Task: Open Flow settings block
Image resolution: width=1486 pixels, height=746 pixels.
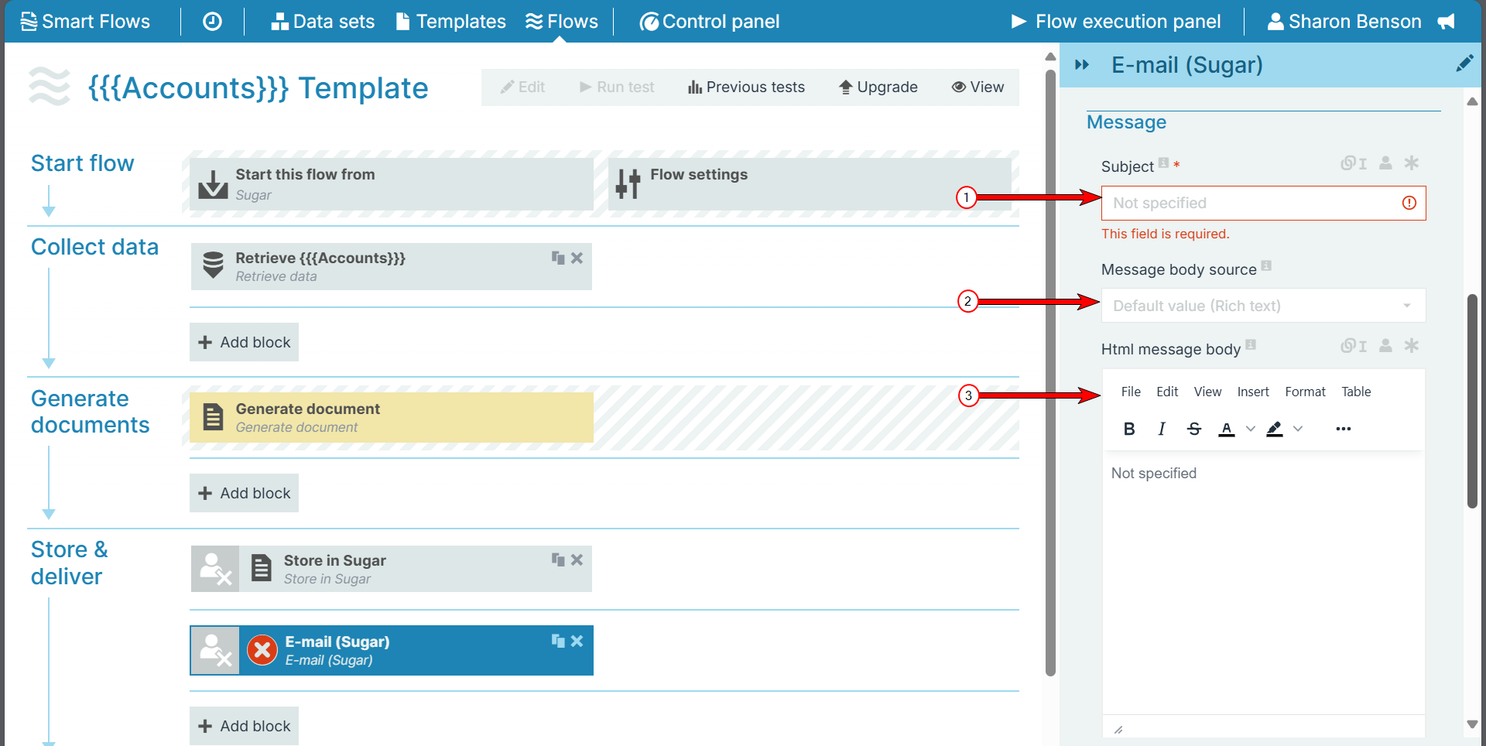Action: 810,184
